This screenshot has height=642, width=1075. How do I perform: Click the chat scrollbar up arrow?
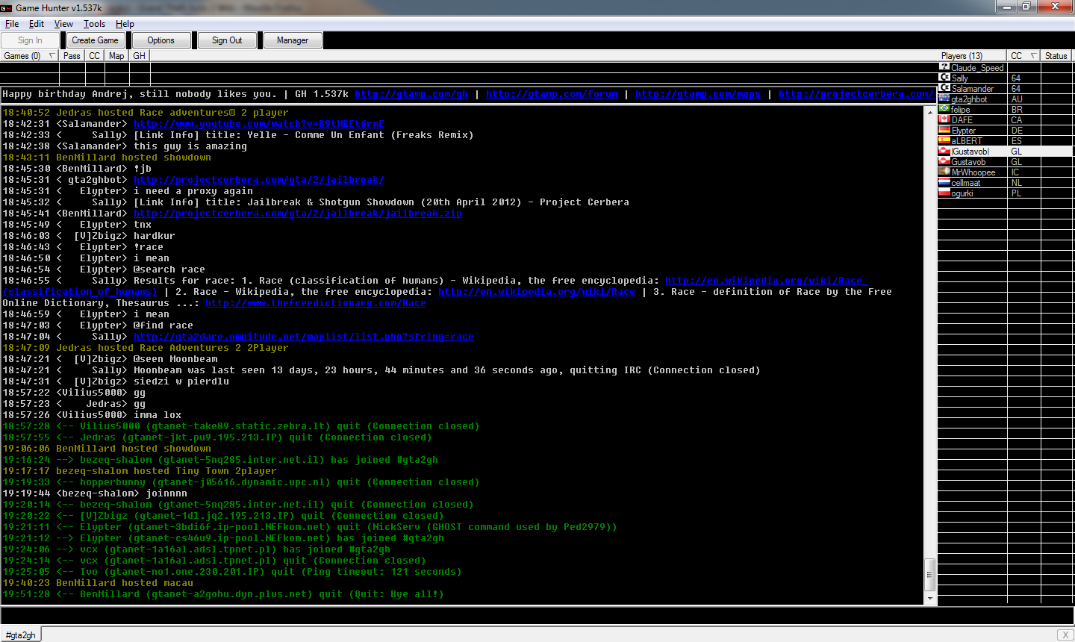click(x=930, y=112)
